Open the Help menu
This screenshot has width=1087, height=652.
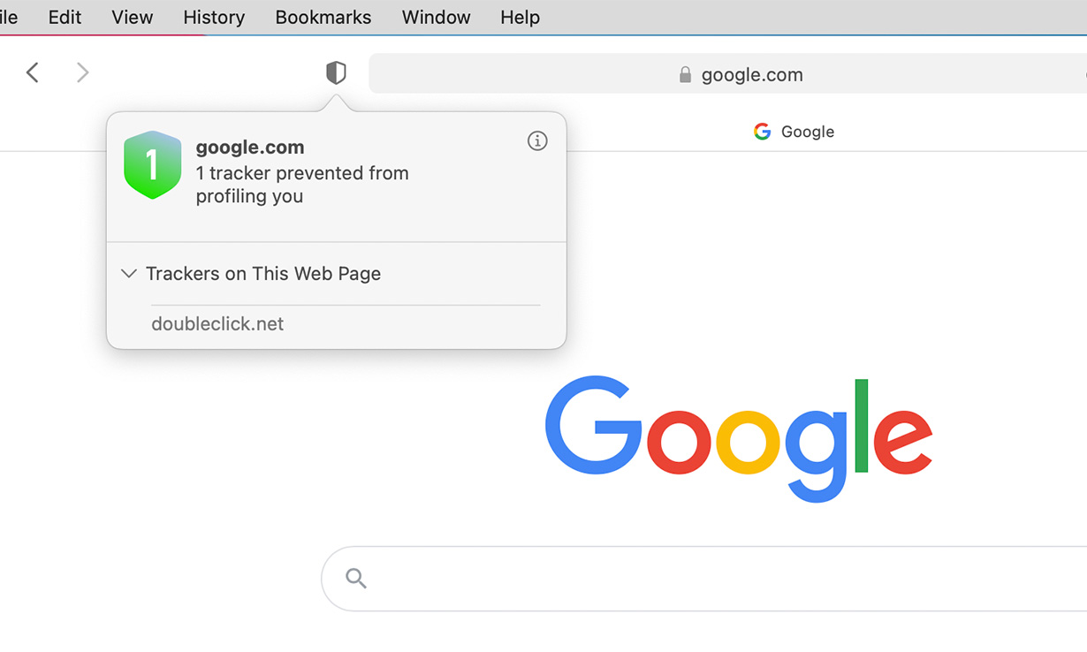click(520, 18)
